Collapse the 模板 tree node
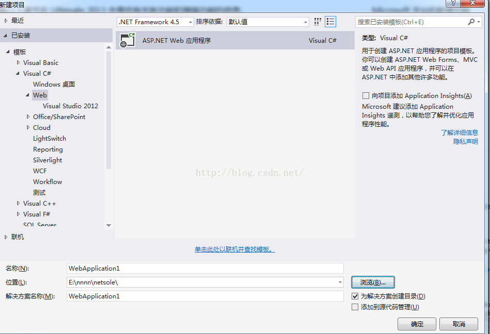The height and width of the screenshot is (334, 490). click(8, 52)
